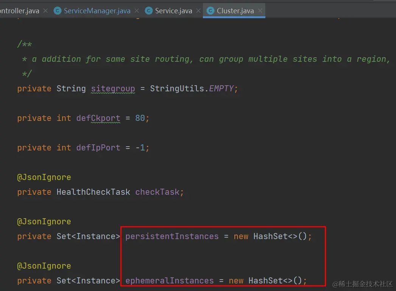Click @JsonIgnore above ephemeralInstances
Image resolution: width=396 pixels, height=291 pixels.
44,266
